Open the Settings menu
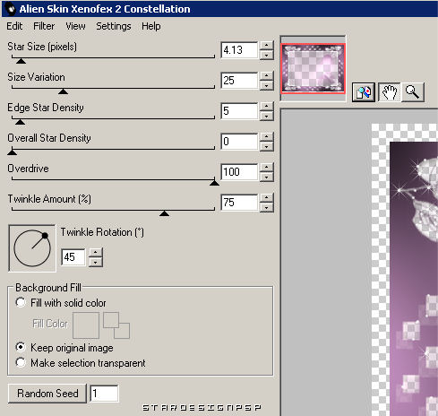Image resolution: width=438 pixels, height=416 pixels. point(114,26)
